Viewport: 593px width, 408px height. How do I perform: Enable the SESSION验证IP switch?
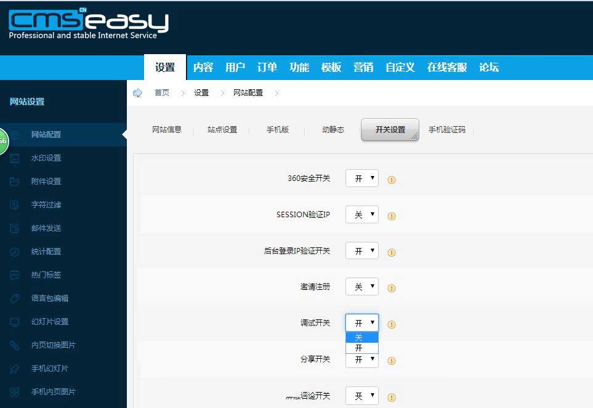tap(361, 214)
